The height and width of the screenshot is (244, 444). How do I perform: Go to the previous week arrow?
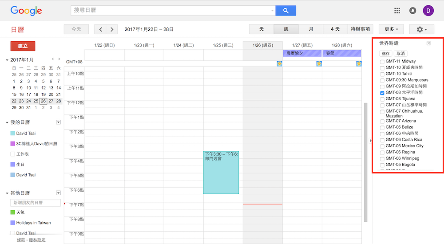pos(101,29)
